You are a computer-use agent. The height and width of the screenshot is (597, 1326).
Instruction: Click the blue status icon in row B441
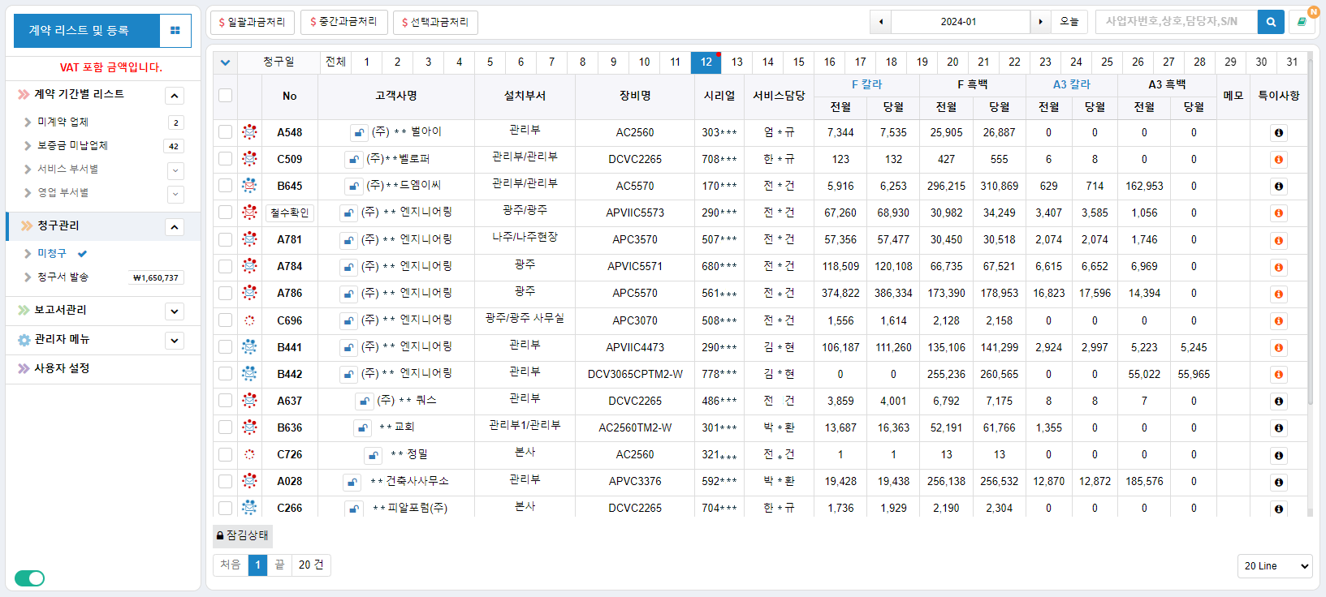(x=249, y=347)
